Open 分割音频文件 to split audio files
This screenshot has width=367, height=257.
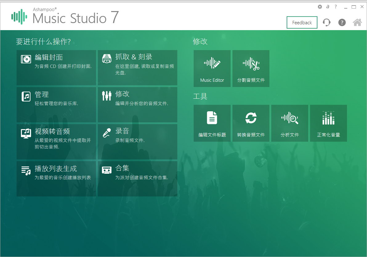(251, 68)
